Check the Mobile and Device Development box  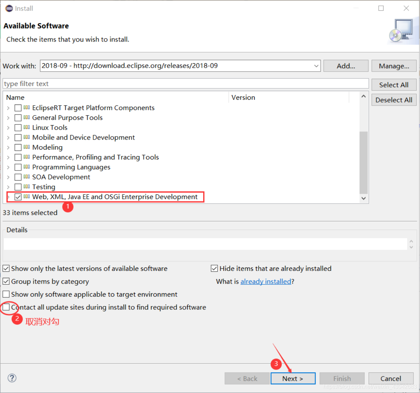[18, 138]
